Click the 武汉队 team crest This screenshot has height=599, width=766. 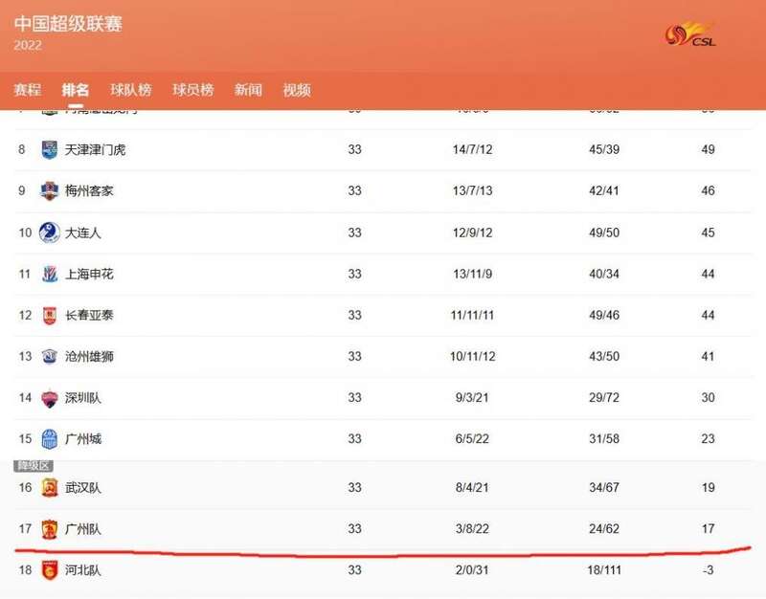[50, 488]
